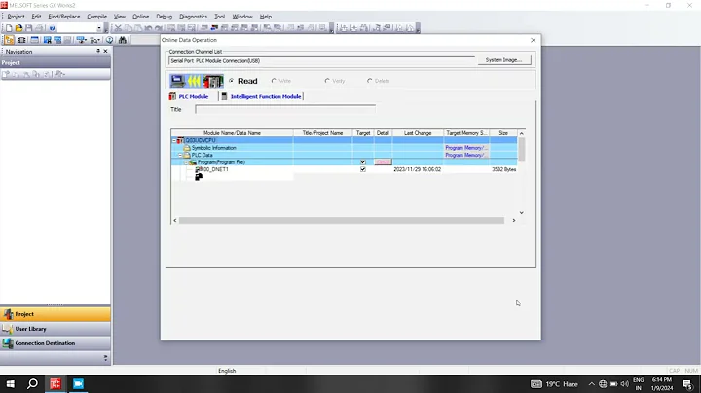This screenshot has width=701, height=393.
Task: Click the device list toolbar icon
Action: (57, 40)
